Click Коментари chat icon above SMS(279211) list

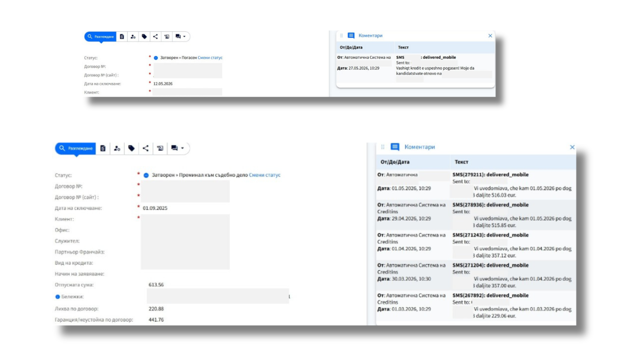395,147
